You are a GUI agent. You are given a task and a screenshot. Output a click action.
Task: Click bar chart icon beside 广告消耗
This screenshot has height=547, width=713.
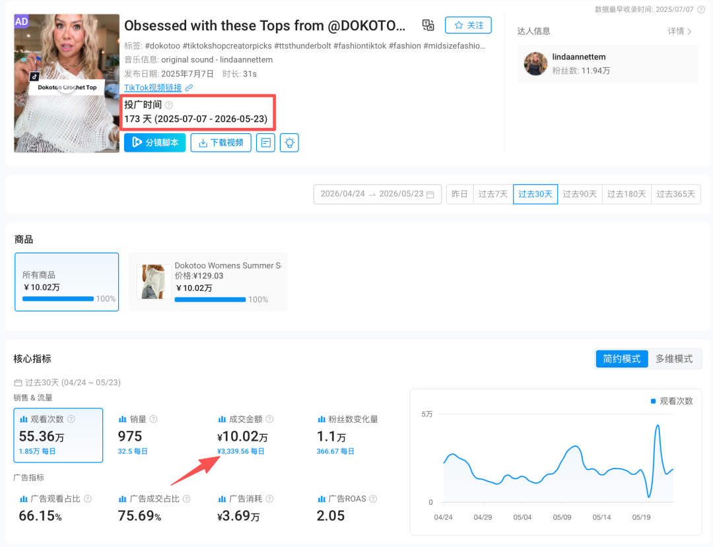tap(222, 499)
